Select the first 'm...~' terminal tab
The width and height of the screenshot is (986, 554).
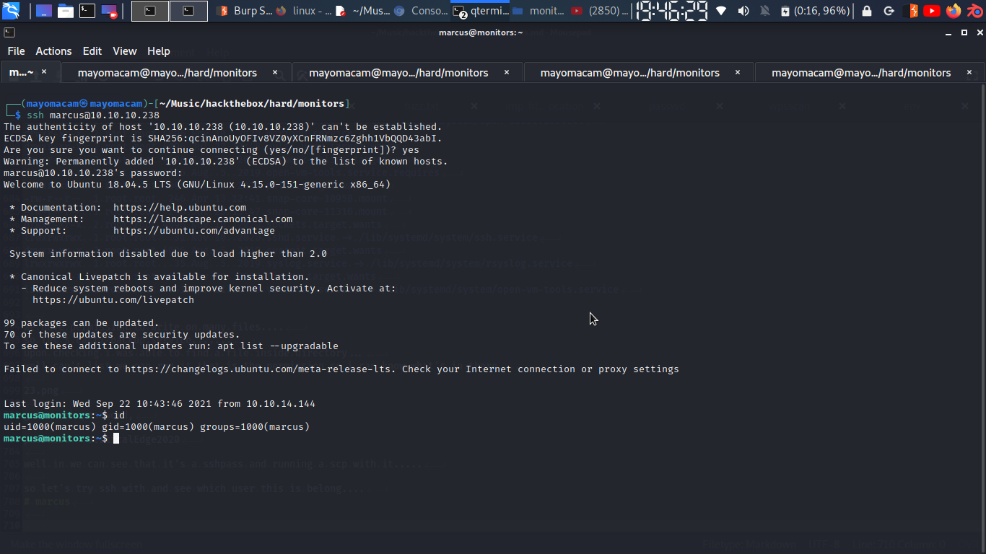[x=30, y=72]
